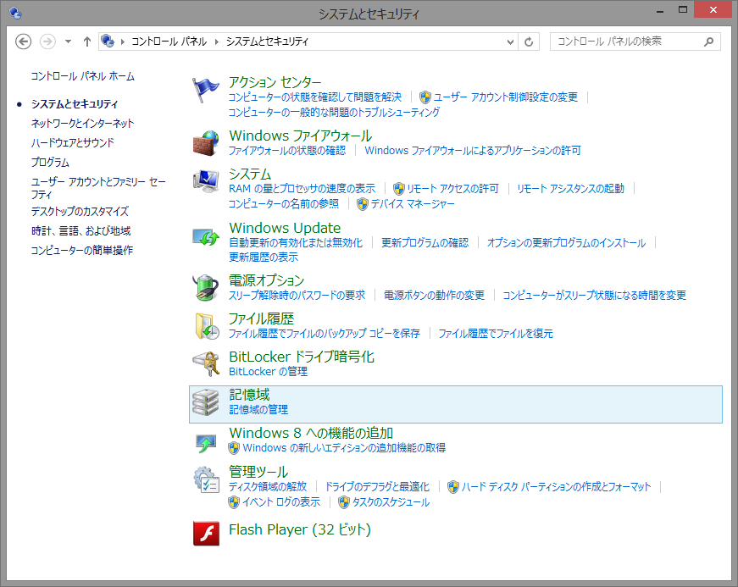Open the アクション センター heading link
Viewport: 738px width, 587px height.
pos(275,82)
